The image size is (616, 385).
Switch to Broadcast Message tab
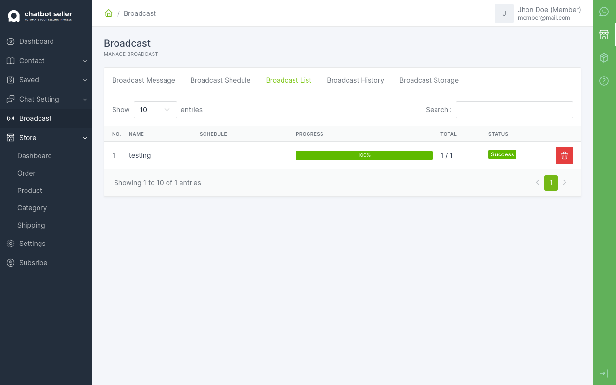coord(143,80)
